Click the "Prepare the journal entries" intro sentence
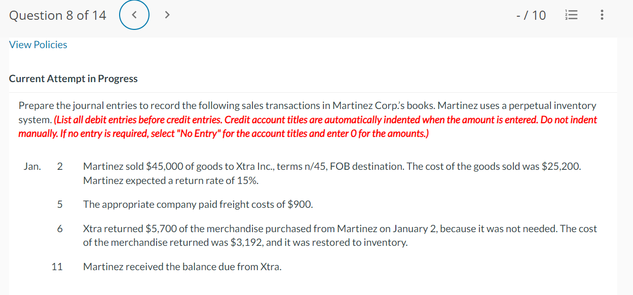The height and width of the screenshot is (295, 633). coord(307,113)
